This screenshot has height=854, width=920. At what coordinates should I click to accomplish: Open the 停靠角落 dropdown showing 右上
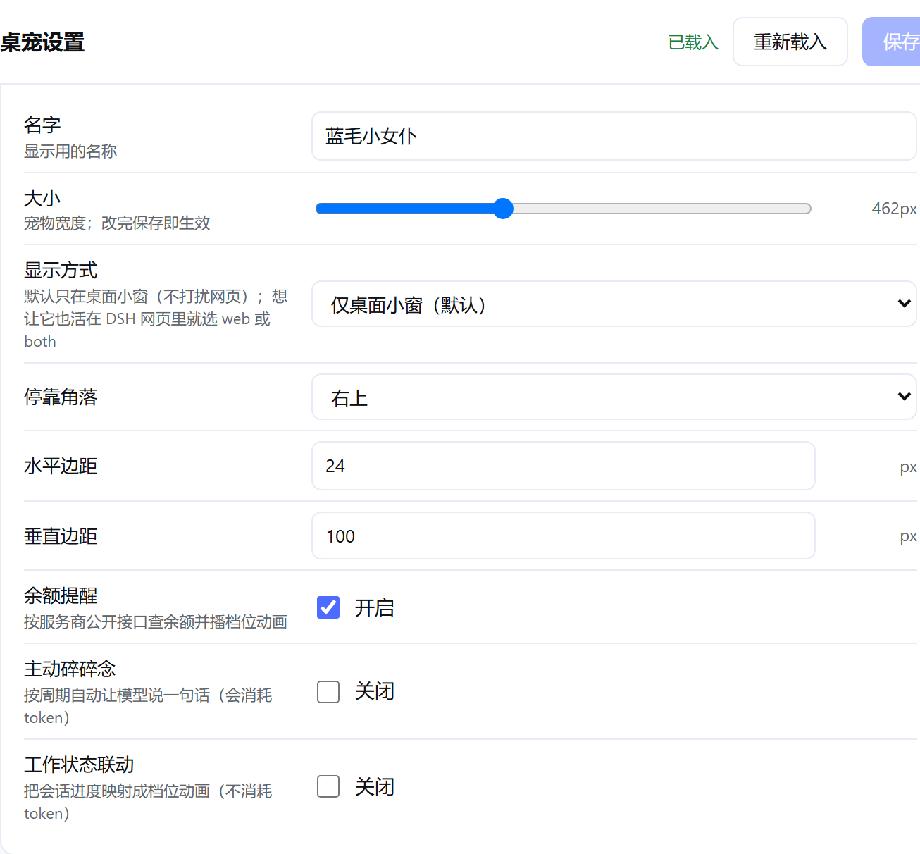(x=614, y=397)
